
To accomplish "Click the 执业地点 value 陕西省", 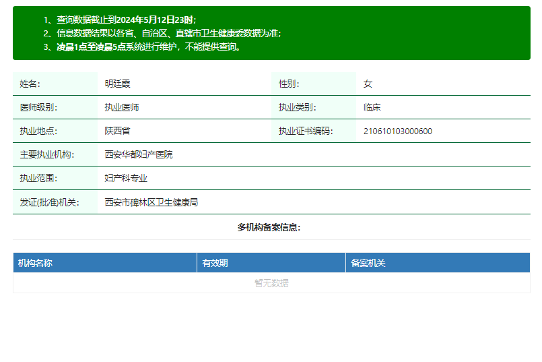I will pyautogui.click(x=118, y=131).
